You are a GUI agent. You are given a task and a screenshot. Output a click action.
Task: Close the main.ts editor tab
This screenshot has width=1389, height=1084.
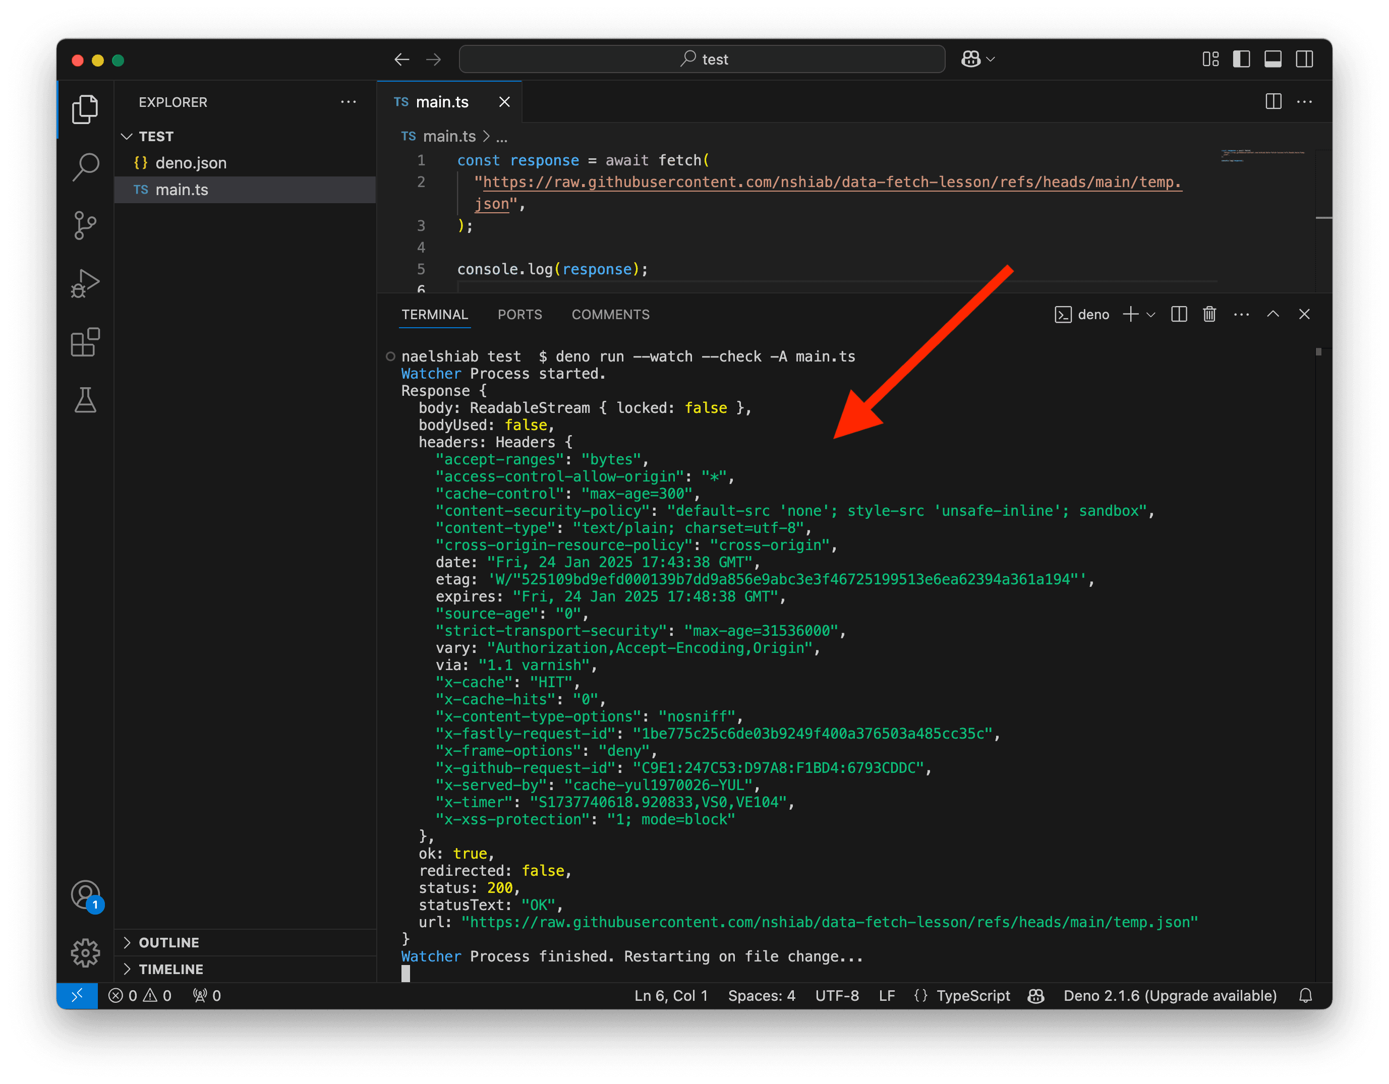pyautogui.click(x=504, y=102)
